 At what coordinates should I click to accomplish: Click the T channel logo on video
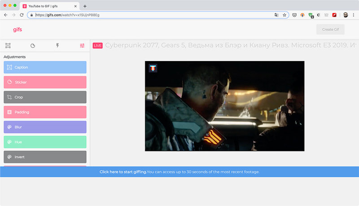click(x=153, y=68)
